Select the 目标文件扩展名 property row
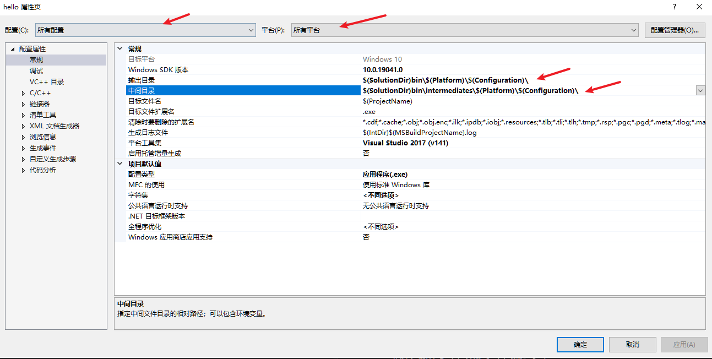 click(416, 111)
